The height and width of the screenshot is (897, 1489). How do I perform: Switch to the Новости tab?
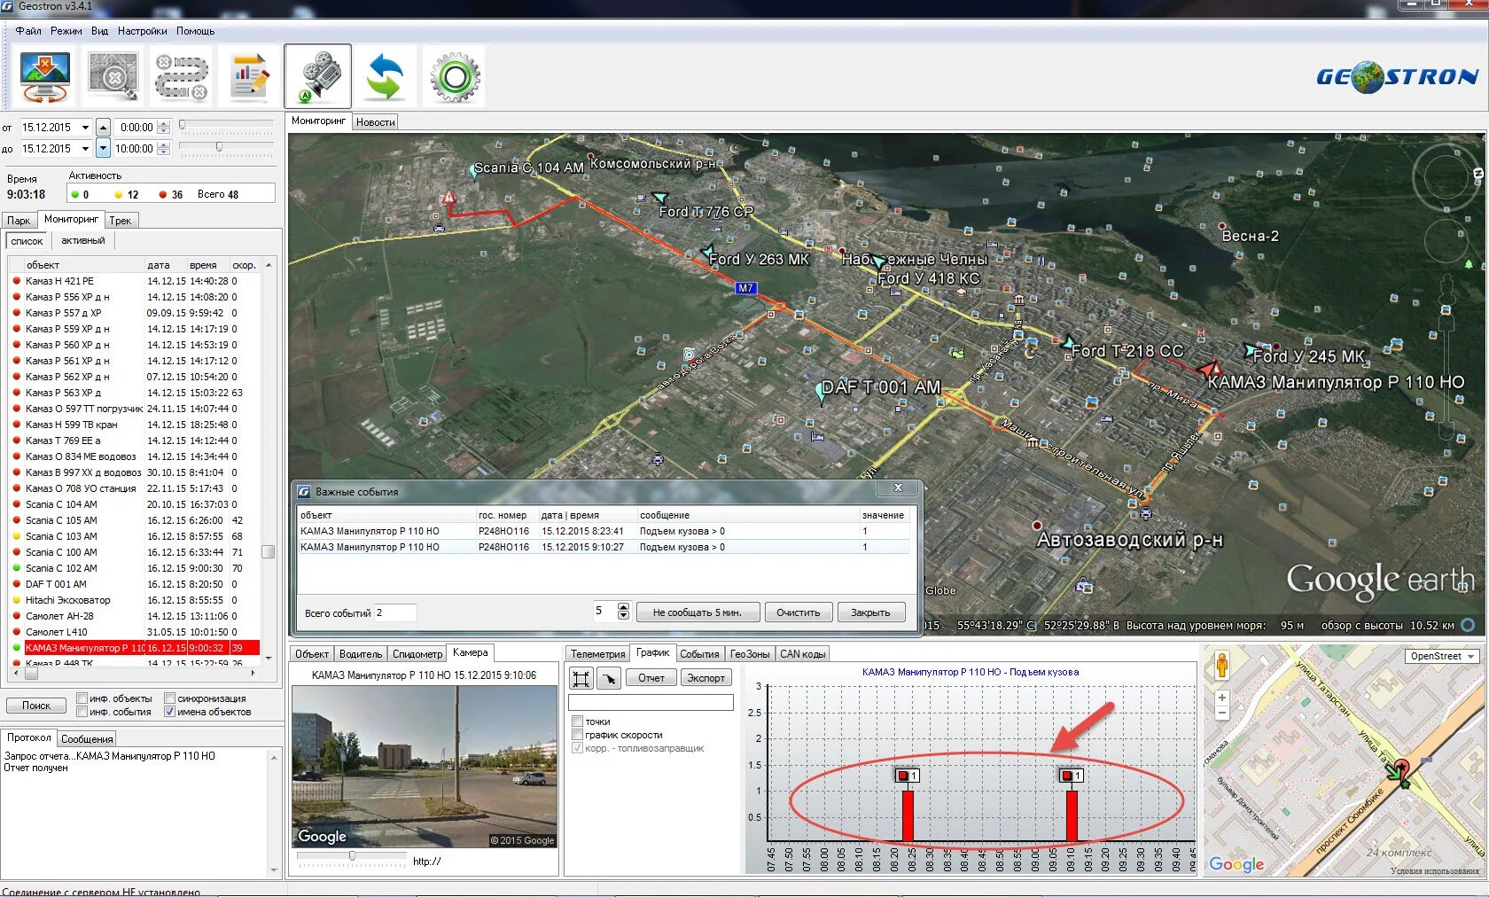pyautogui.click(x=375, y=122)
